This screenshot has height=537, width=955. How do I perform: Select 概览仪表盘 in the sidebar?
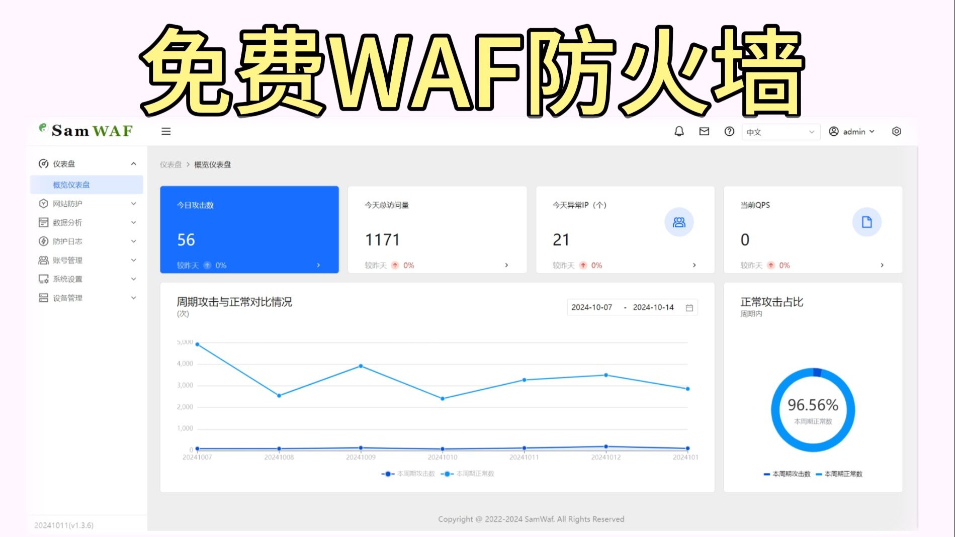pos(86,185)
